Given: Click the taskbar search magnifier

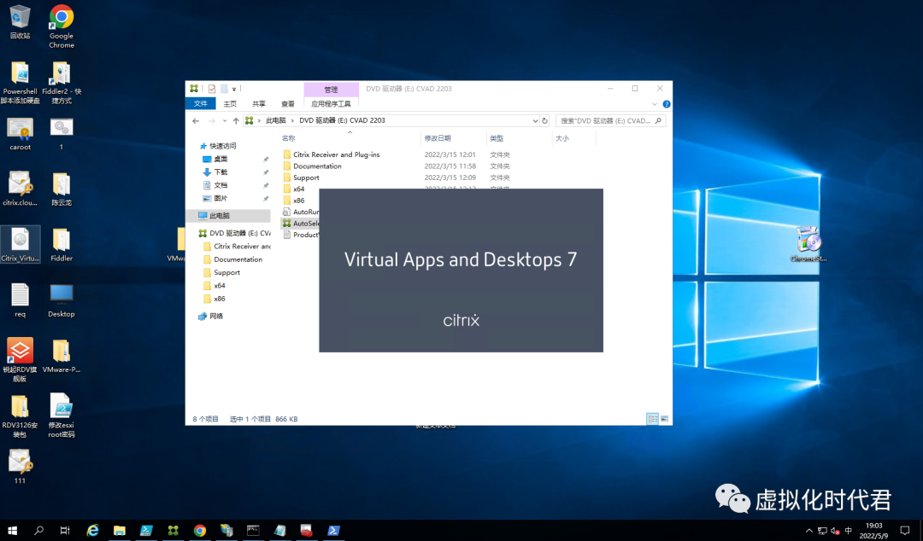Looking at the screenshot, I should pyautogui.click(x=38, y=531).
